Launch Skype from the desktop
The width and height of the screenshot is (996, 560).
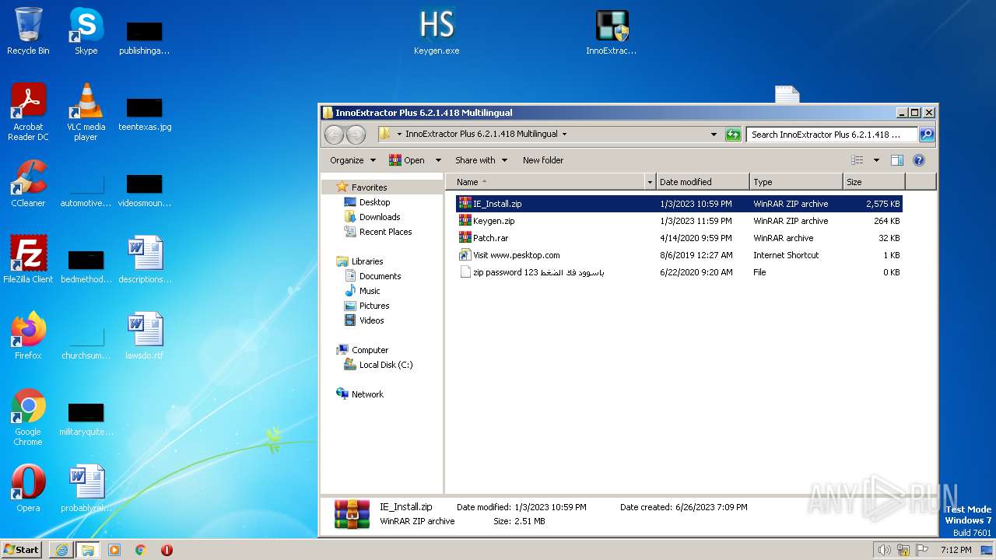[86, 31]
